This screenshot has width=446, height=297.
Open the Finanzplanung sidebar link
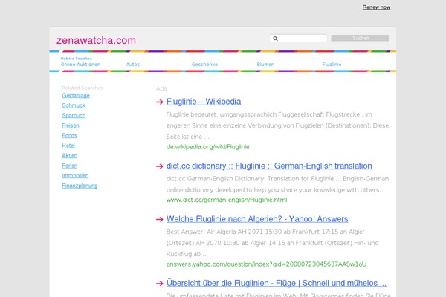click(x=80, y=186)
